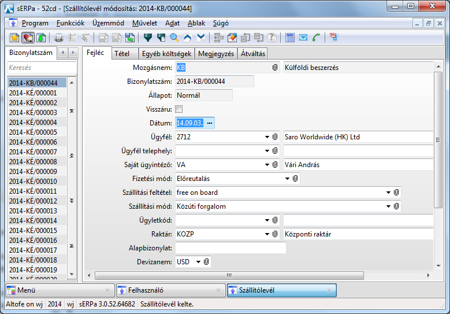Expand the Raktár dropdown list
Screen dimensions: 450x314
267,234
